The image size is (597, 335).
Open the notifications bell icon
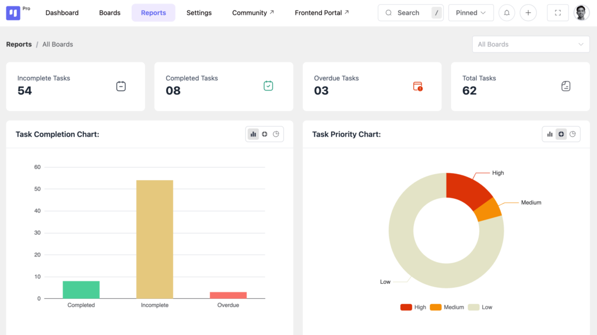(x=507, y=13)
